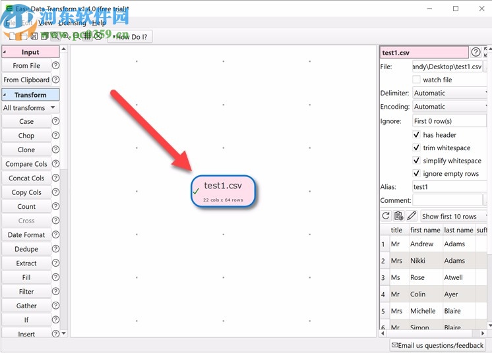Click the Gather transform button
Screen dimensions: 492x353
26,306
